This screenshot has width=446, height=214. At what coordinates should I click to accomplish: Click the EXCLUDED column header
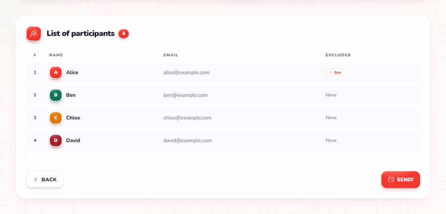point(338,55)
